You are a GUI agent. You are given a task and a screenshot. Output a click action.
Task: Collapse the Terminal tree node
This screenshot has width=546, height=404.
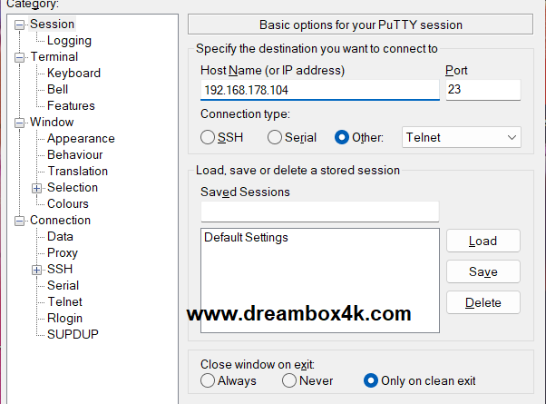[x=20, y=57]
